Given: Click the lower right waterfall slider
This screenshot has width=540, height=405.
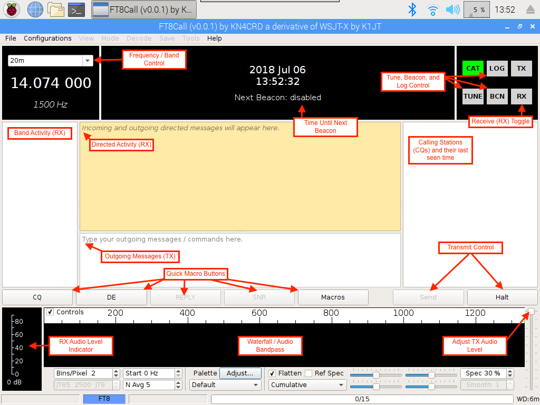Looking at the screenshot, I should (x=431, y=387).
